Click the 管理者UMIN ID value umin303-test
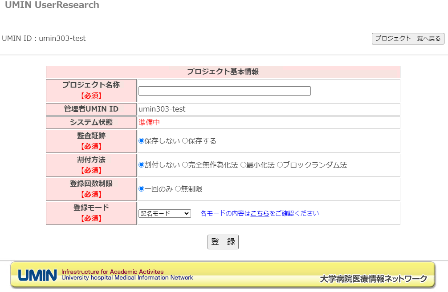This screenshot has width=448, height=292. point(162,109)
